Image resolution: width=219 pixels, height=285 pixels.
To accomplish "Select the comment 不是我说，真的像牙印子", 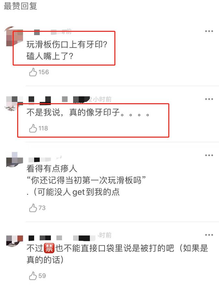I will [88, 112].
